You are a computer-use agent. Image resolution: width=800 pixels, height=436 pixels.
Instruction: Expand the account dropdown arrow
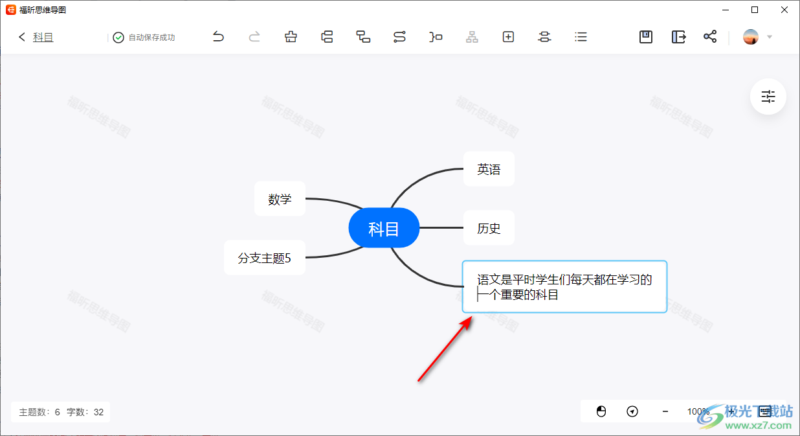770,37
